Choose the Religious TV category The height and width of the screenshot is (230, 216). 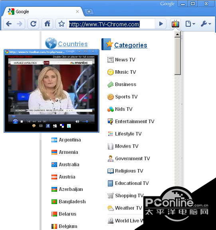(x=129, y=171)
